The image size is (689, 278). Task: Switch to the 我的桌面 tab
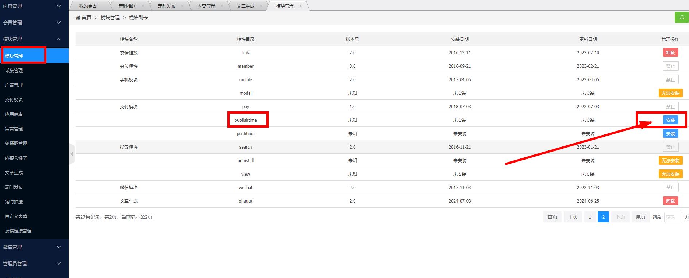point(88,6)
